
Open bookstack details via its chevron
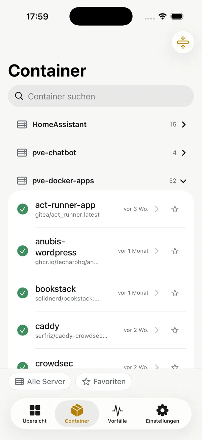coord(157,293)
